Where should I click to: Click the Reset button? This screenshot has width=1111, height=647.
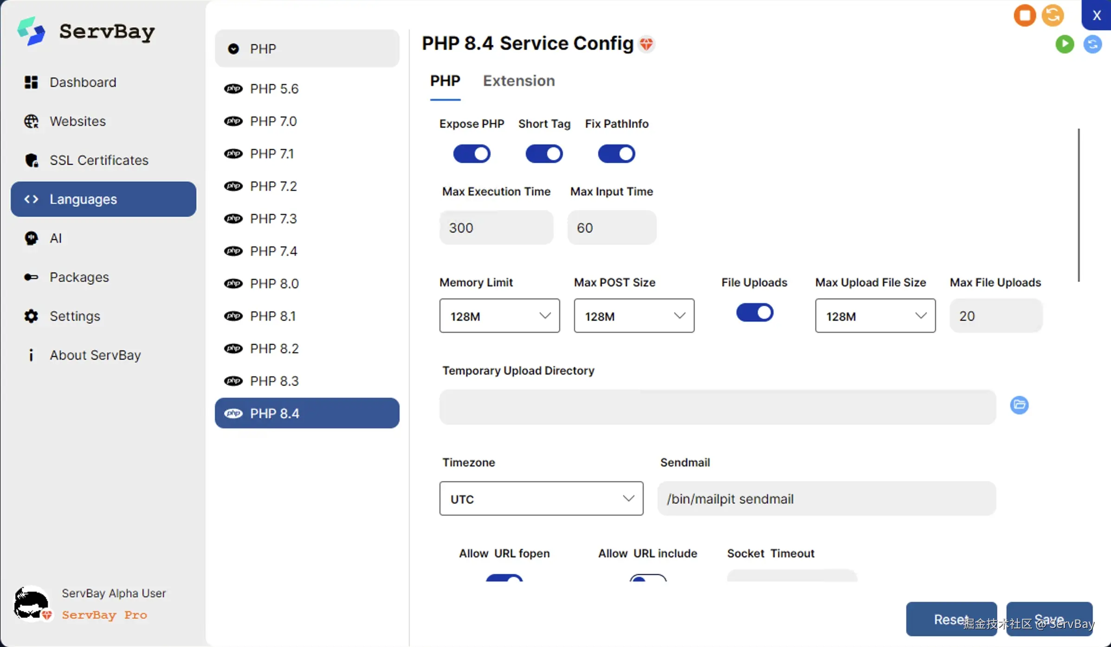coord(951,619)
